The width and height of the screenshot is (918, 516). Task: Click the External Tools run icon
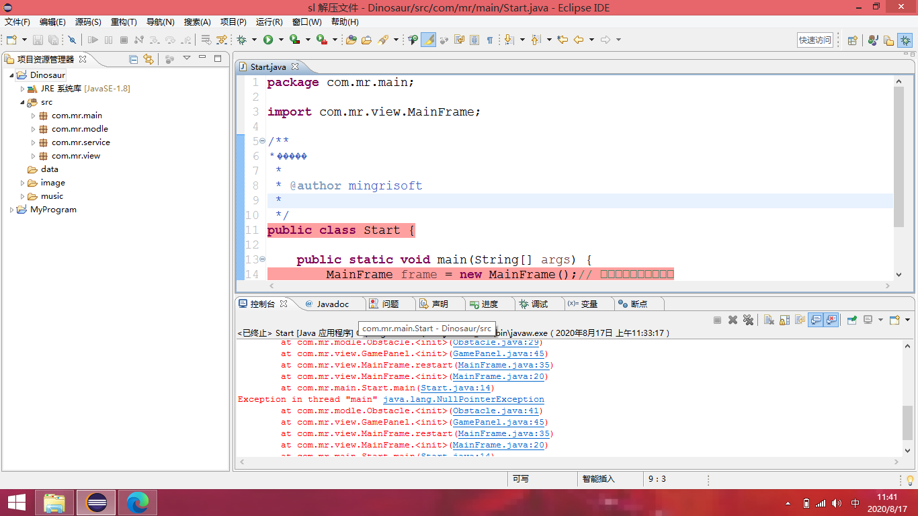pos(321,40)
